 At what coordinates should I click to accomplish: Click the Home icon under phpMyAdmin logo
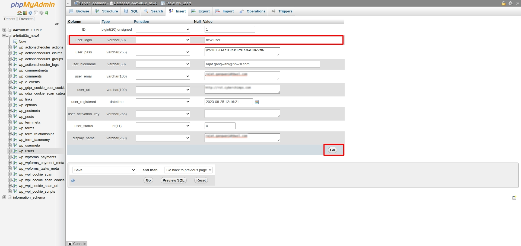coord(19,13)
